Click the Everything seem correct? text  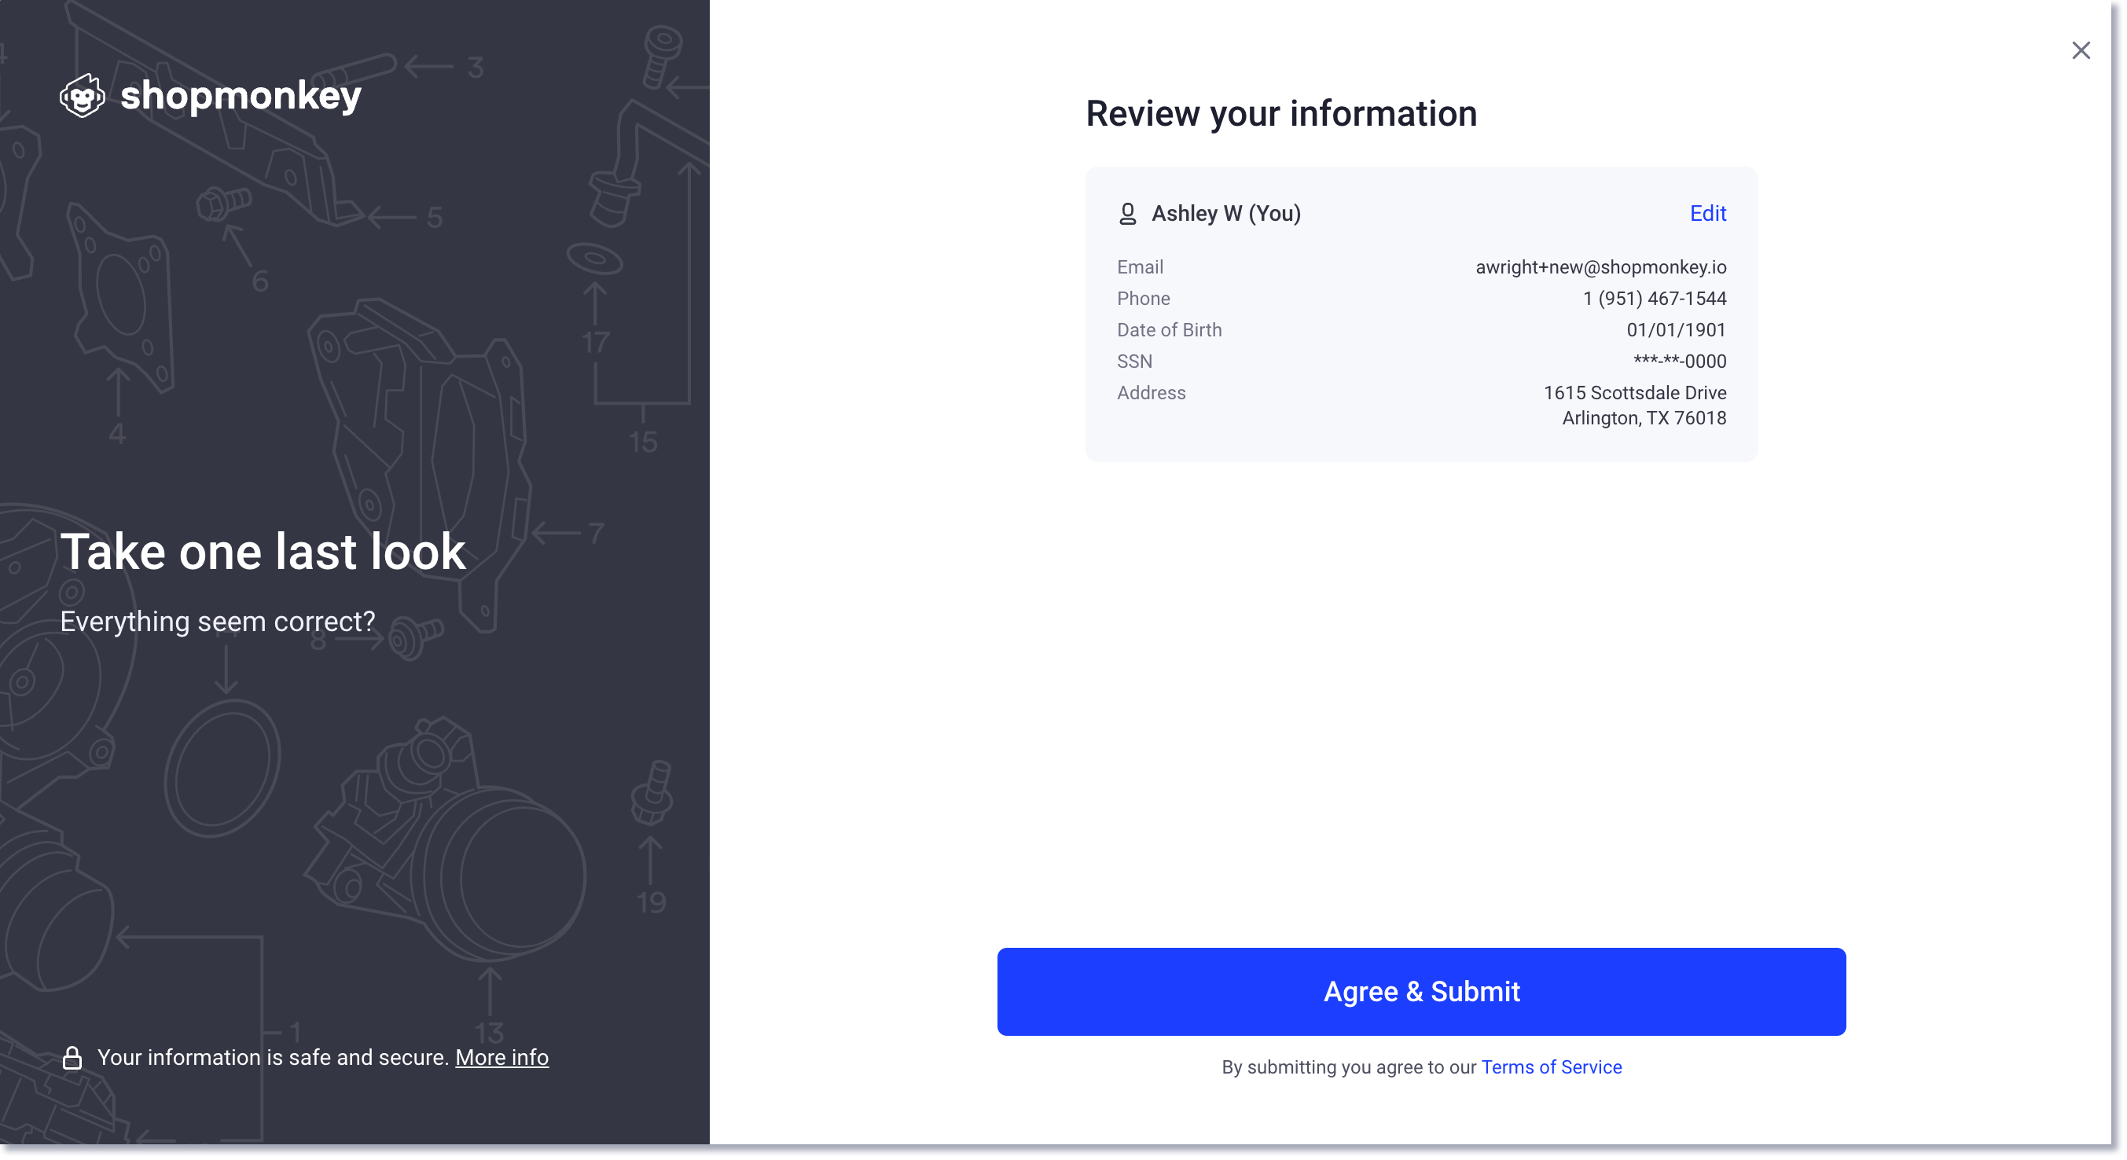point(217,622)
